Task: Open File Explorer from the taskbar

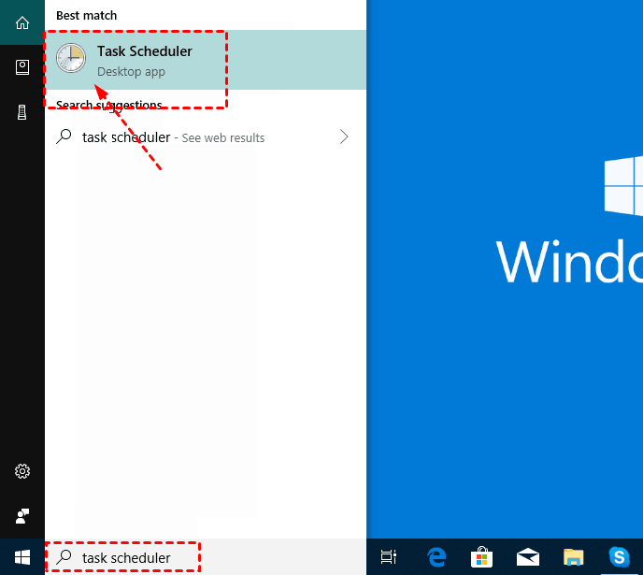Action: pos(573,557)
